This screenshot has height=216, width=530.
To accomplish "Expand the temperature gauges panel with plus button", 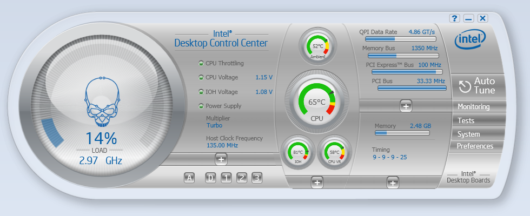I will click(x=317, y=183).
